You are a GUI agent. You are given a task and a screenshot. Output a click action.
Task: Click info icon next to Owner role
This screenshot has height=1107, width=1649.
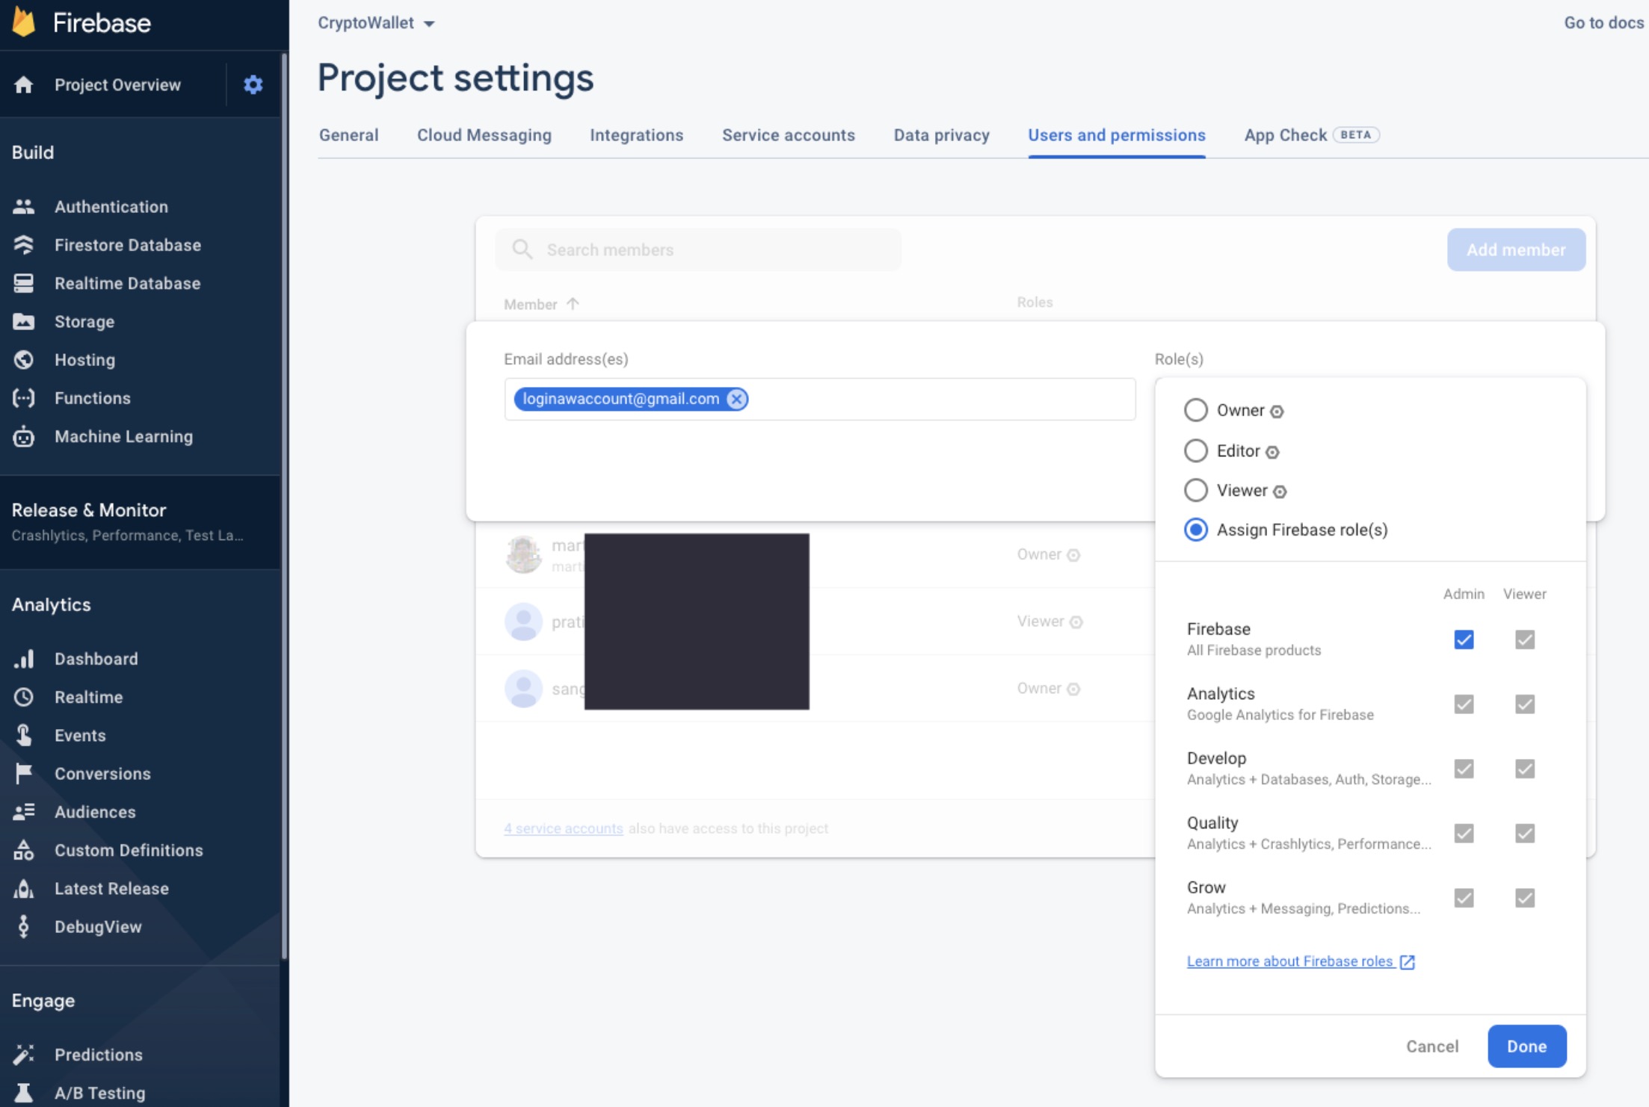point(1277,412)
